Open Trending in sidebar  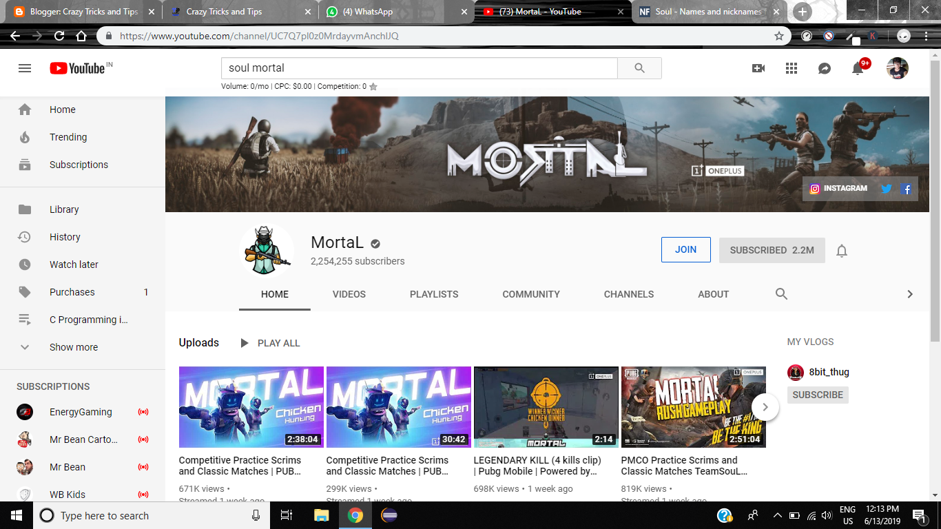[83, 137]
